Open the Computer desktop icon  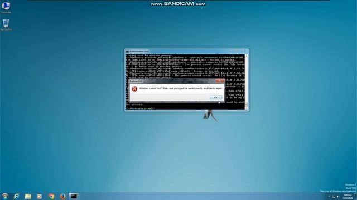tap(6, 7)
